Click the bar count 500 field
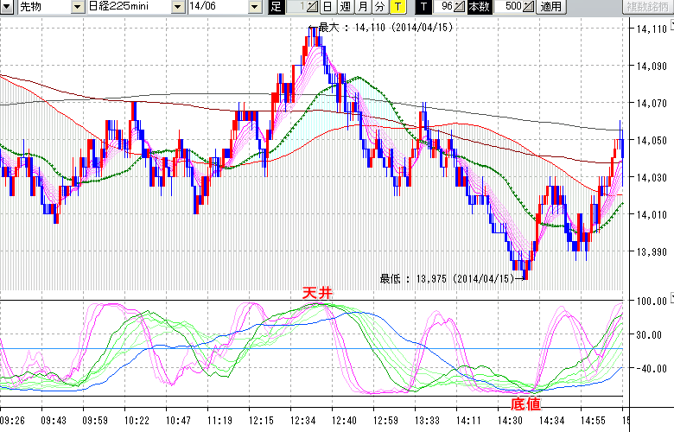 pyautogui.click(x=511, y=7)
